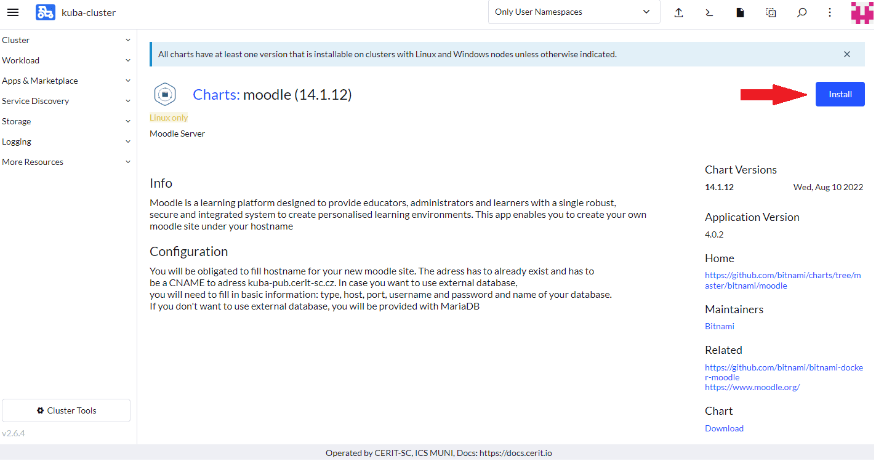Open the Storage sidebar menu
The image size is (876, 464).
click(x=66, y=121)
